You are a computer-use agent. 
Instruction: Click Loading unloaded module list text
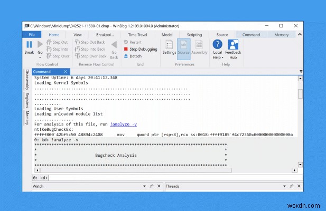pos(68,114)
